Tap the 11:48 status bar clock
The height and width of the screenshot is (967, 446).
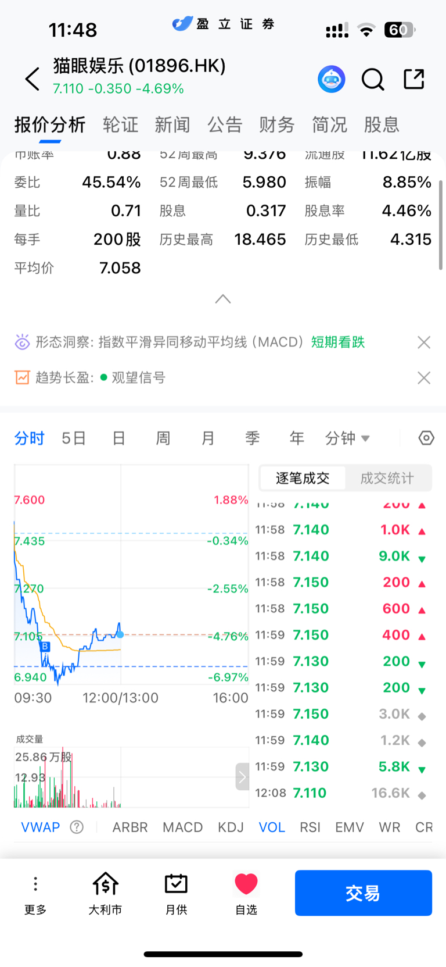(73, 30)
